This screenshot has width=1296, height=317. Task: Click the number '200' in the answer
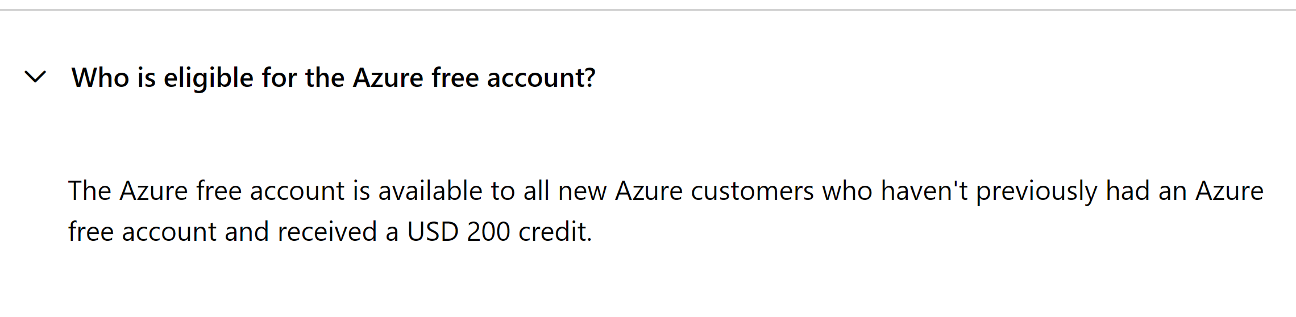[x=488, y=232]
